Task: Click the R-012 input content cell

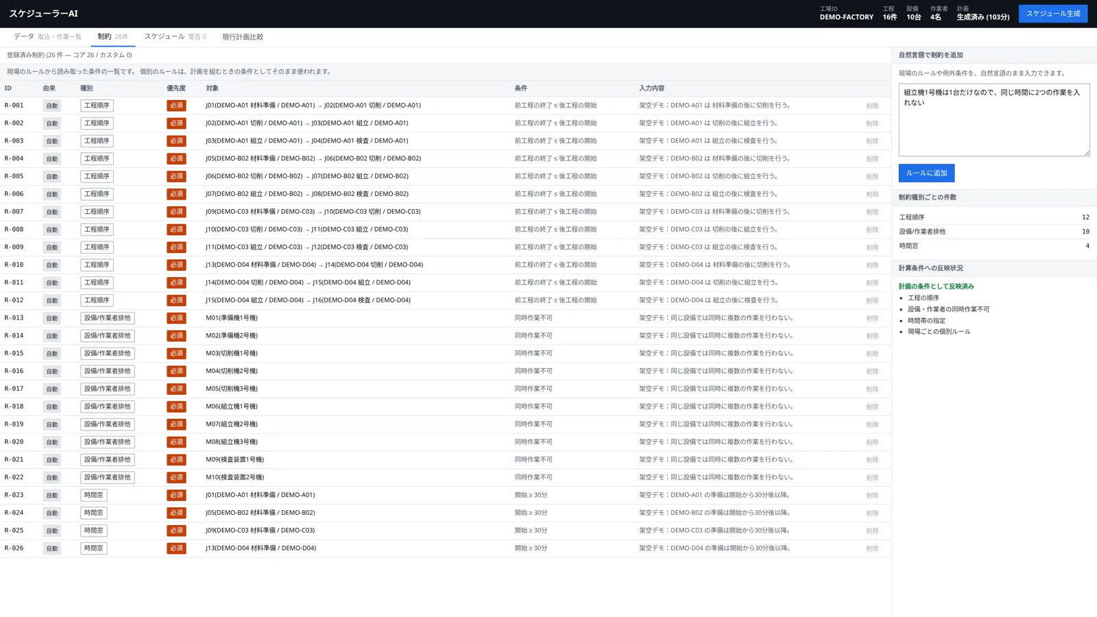Action: point(708,300)
